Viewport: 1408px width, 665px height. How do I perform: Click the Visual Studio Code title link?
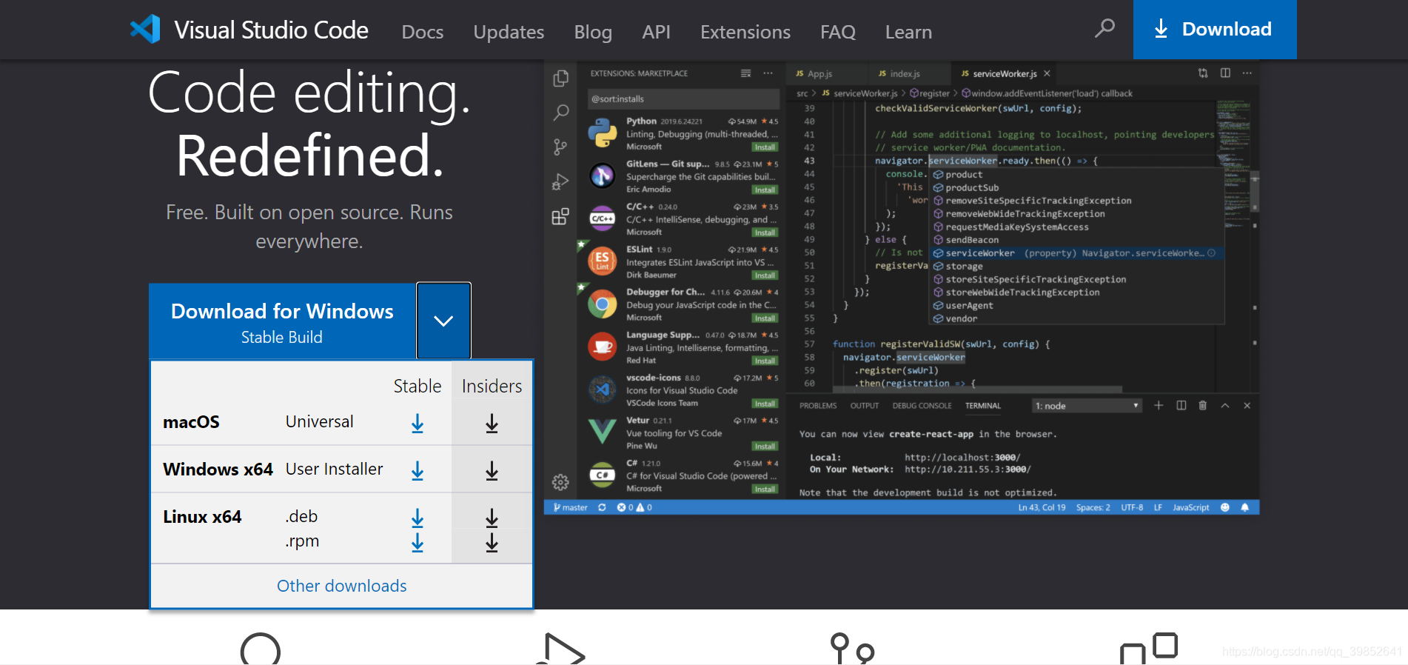pyautogui.click(x=271, y=30)
